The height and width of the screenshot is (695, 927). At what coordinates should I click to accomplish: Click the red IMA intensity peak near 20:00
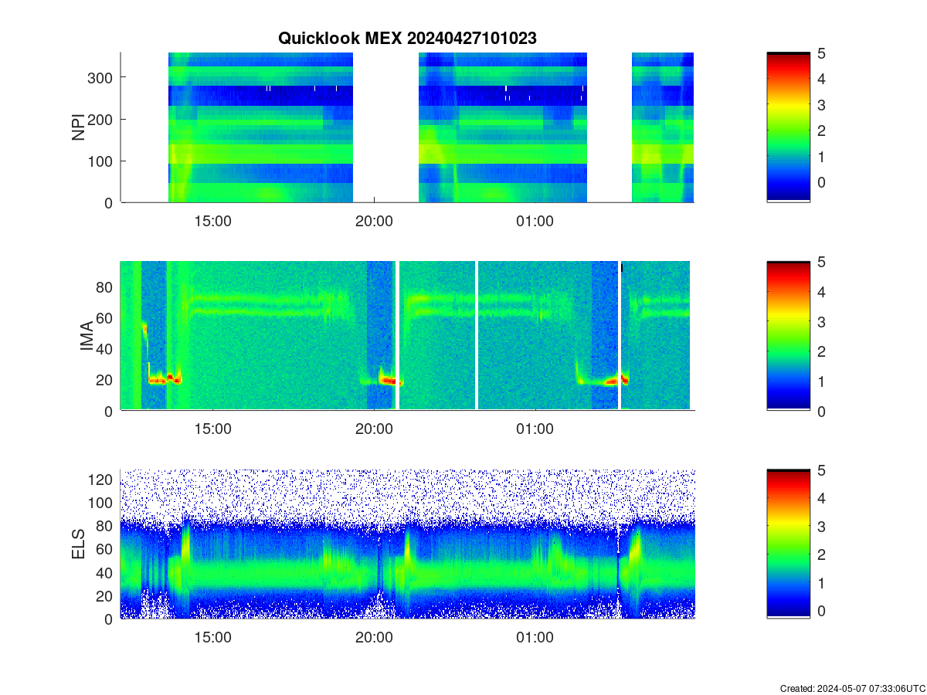(x=387, y=380)
